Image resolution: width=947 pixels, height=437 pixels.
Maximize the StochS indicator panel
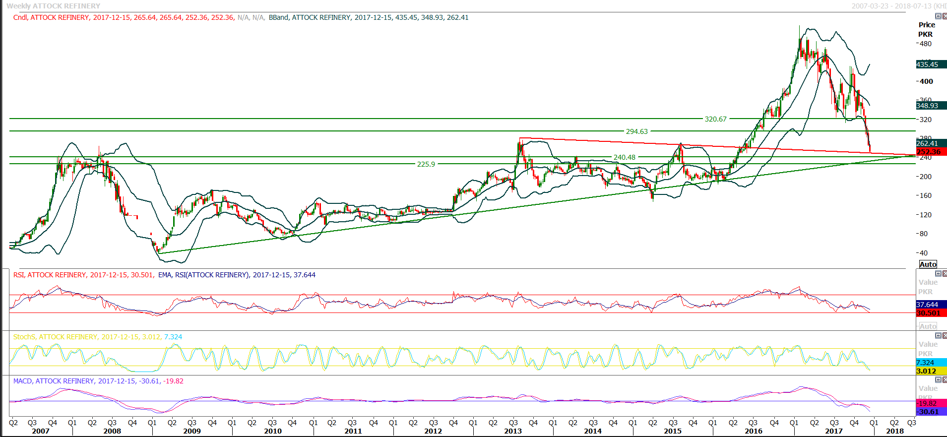pos(938,336)
